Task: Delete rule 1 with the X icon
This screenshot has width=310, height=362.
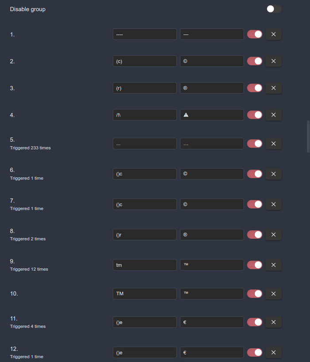Action: [x=273, y=34]
